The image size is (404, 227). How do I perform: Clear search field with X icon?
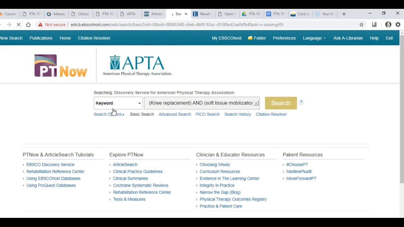tap(256, 103)
